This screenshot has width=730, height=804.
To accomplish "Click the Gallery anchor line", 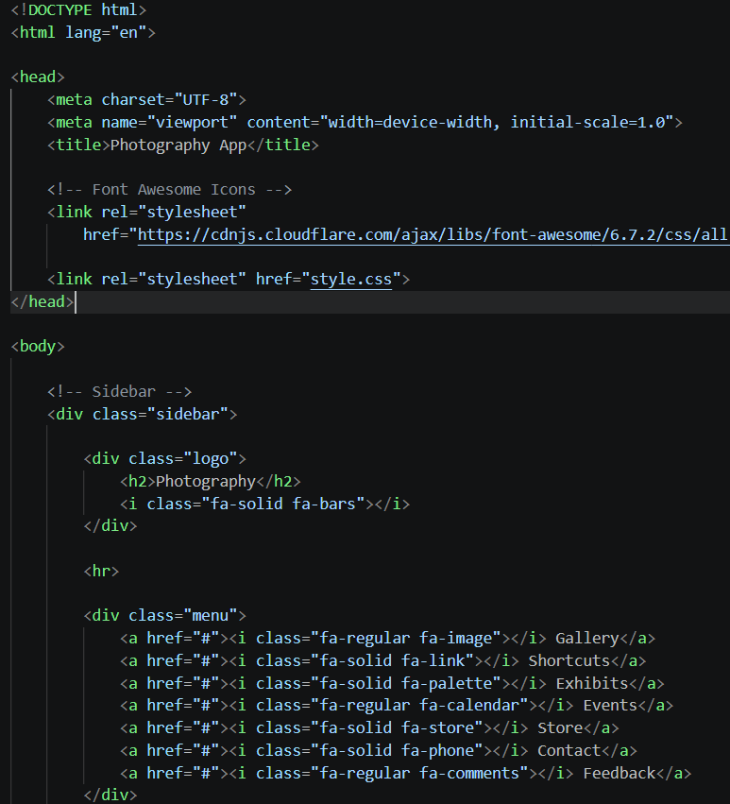I will (x=387, y=639).
